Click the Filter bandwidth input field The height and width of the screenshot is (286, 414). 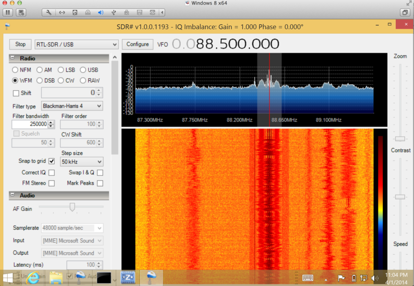click(x=30, y=124)
